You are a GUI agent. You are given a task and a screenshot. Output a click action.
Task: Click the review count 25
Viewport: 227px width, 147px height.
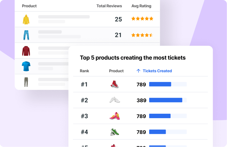pos(118,19)
